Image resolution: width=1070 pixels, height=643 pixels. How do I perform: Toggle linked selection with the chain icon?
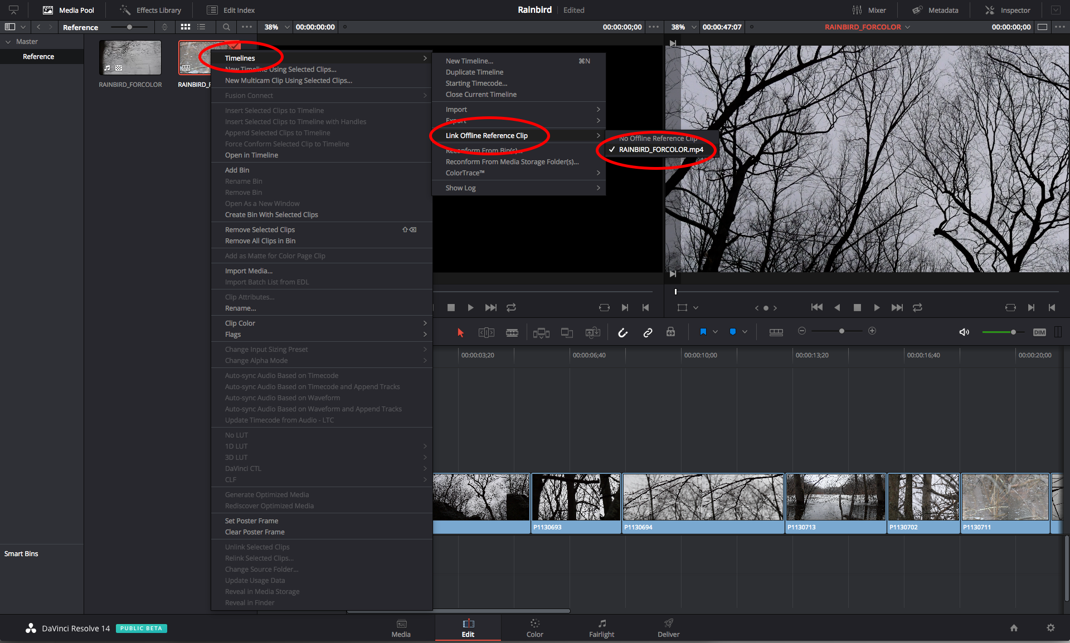(648, 332)
